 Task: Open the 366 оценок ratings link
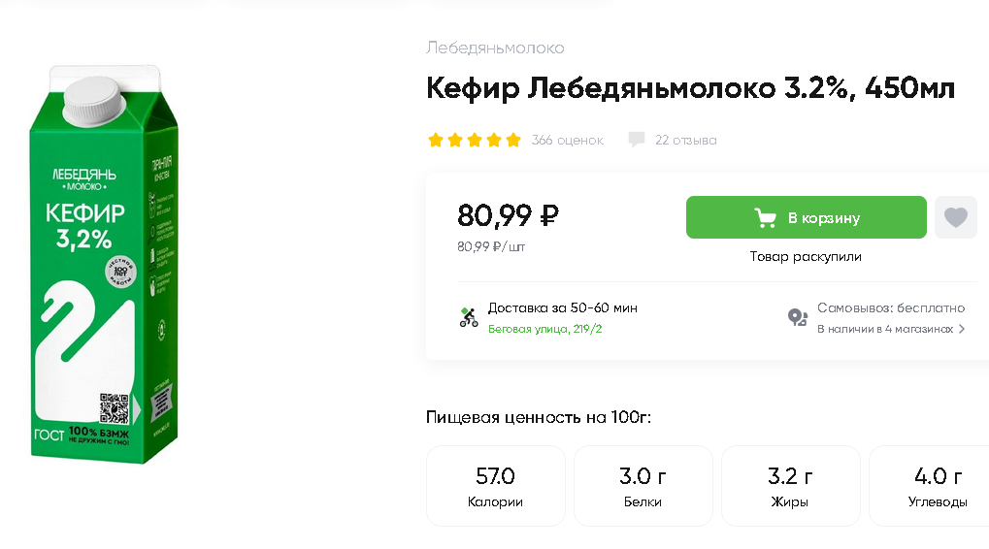(567, 140)
